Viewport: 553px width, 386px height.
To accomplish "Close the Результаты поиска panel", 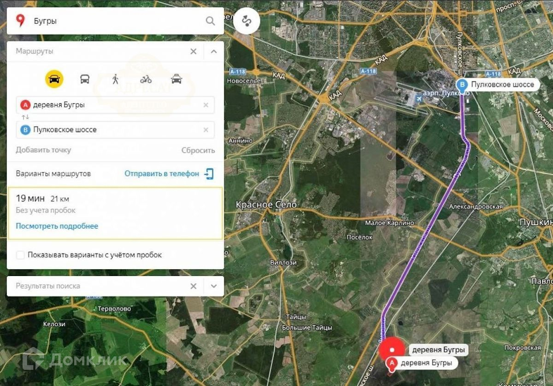I will click(x=194, y=286).
